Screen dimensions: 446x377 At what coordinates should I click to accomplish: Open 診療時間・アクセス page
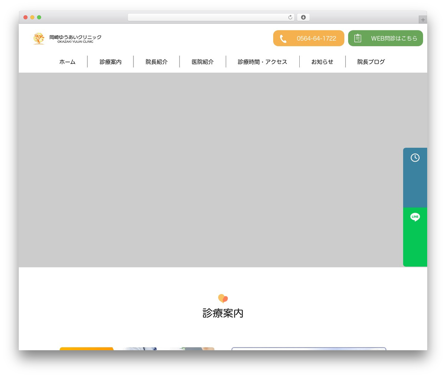tap(262, 62)
